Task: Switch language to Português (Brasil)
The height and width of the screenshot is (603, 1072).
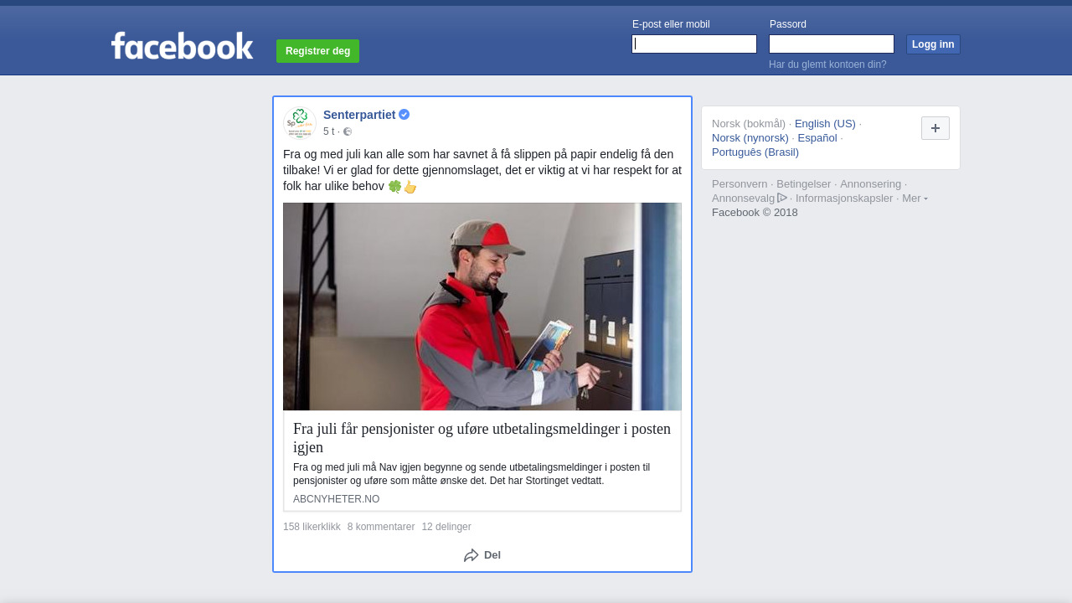Action: [x=755, y=152]
